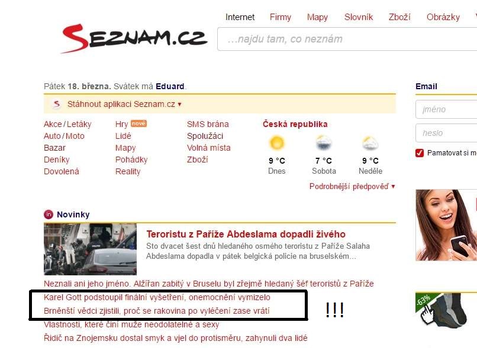Switch to the Slovník tab
The width and height of the screenshot is (477, 348).
click(359, 17)
